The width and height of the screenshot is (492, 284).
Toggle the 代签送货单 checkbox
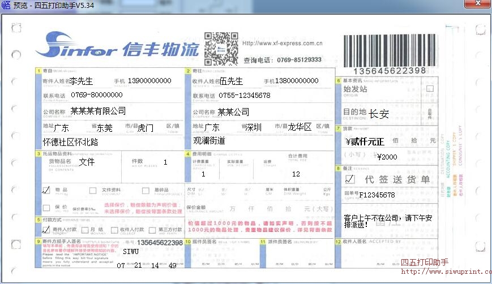click(349, 179)
